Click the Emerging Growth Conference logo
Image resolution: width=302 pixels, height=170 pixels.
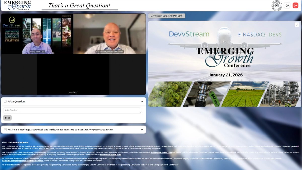point(18,6)
